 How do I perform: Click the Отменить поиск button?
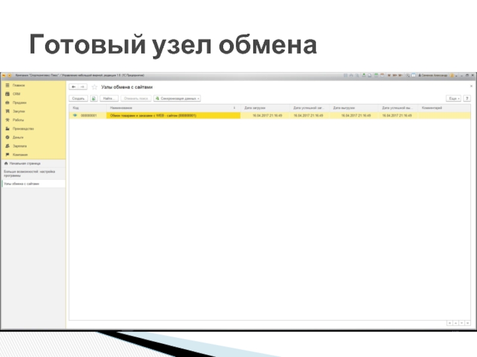[136, 98]
